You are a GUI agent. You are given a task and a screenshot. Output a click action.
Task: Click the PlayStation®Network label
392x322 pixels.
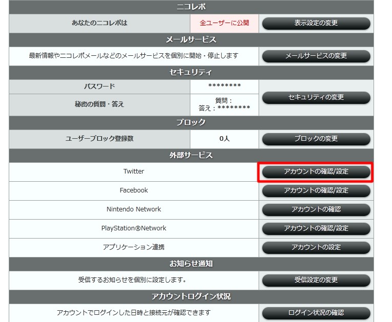(x=133, y=228)
